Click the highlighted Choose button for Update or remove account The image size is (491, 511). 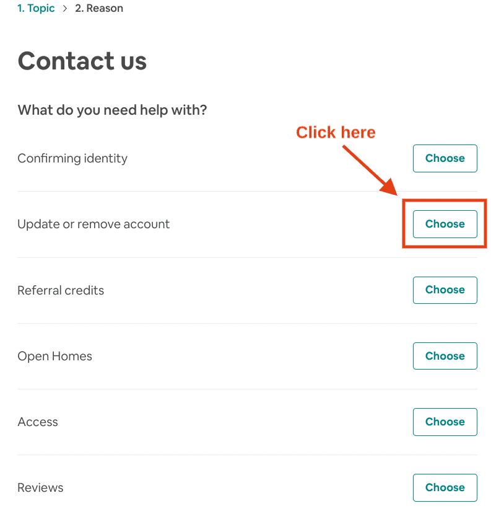(x=445, y=224)
